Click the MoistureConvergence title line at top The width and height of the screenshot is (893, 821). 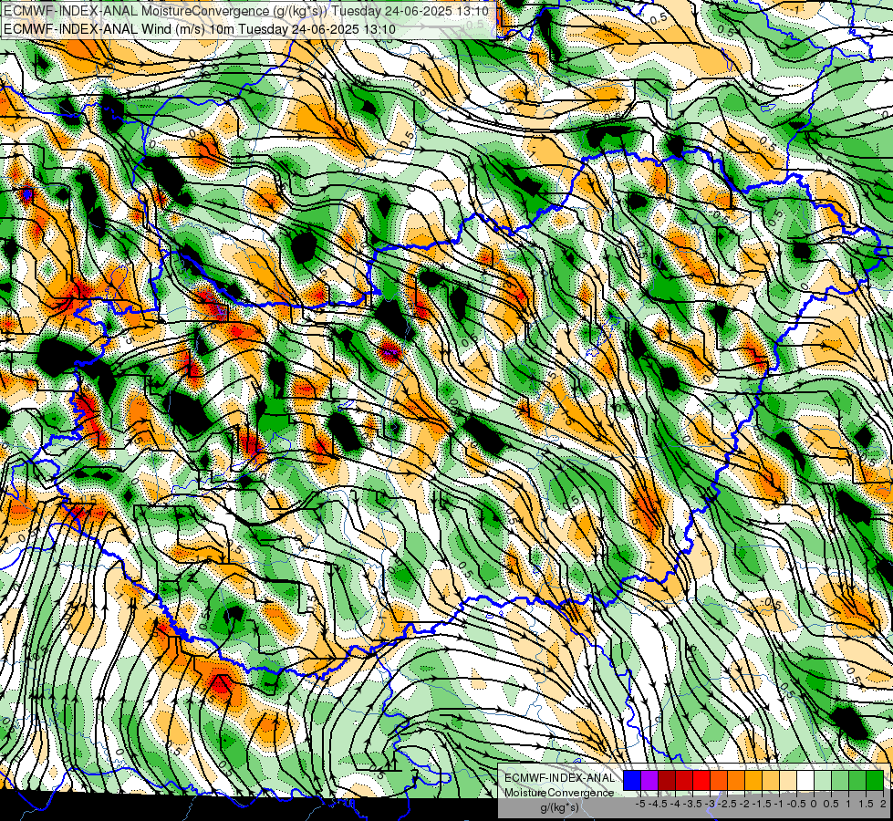click(x=244, y=11)
